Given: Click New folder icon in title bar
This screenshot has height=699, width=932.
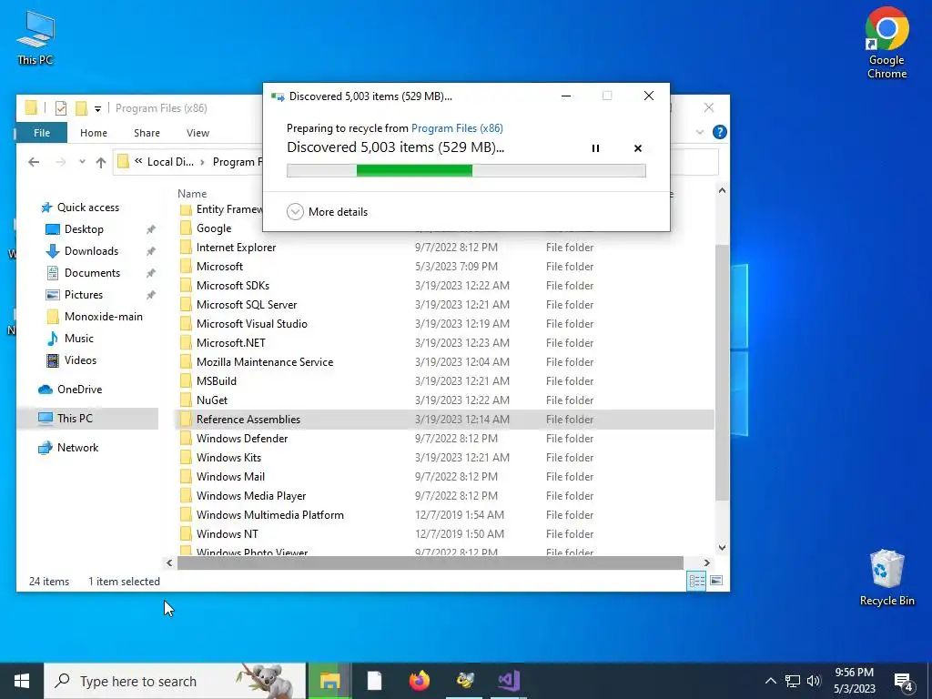Looking at the screenshot, I should pos(81,108).
